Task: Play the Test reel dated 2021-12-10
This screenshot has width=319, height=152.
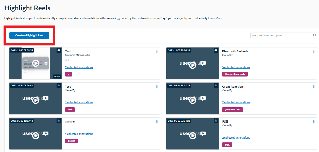Action: tap(35, 63)
